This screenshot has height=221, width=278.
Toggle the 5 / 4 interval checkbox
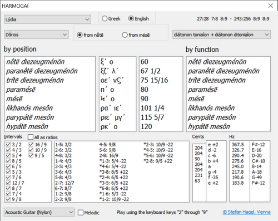tap(8, 155)
